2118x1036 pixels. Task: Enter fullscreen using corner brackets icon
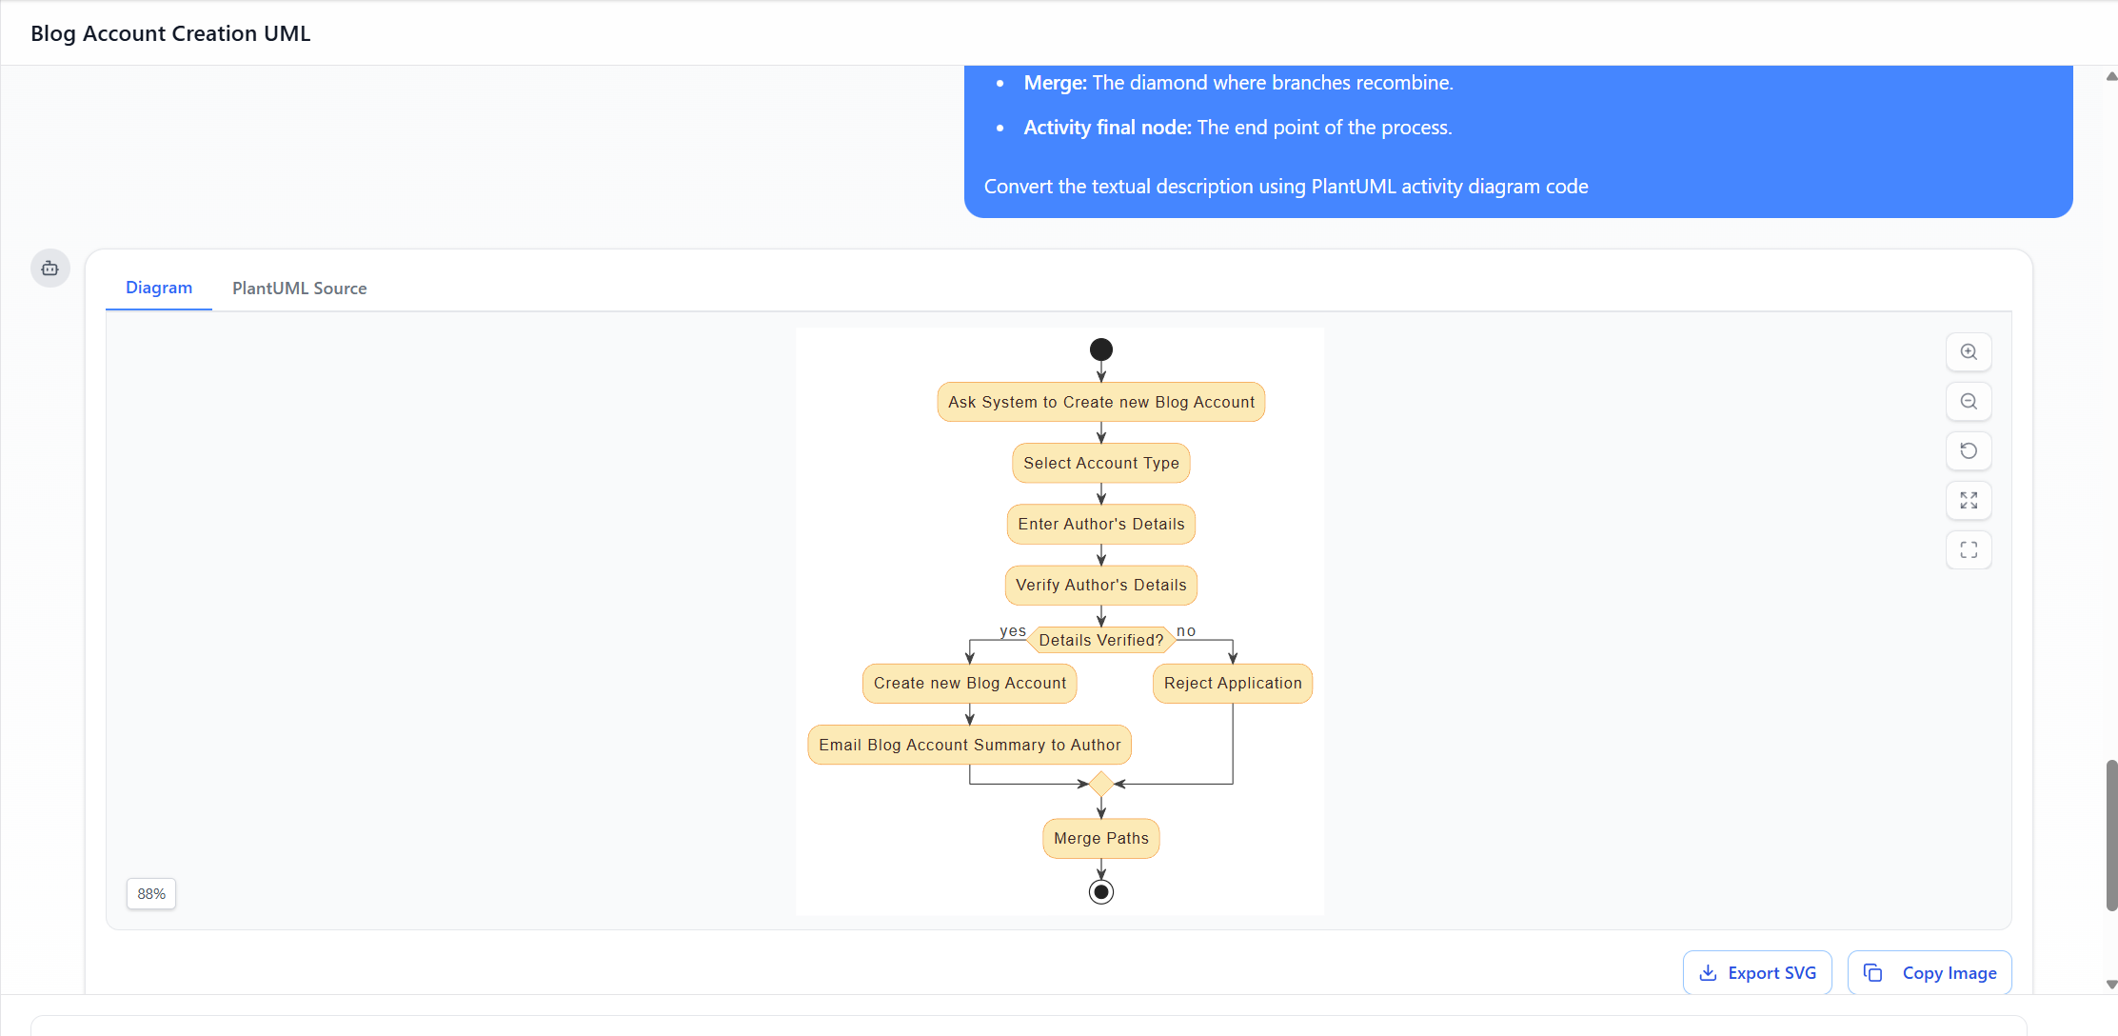click(x=1969, y=550)
